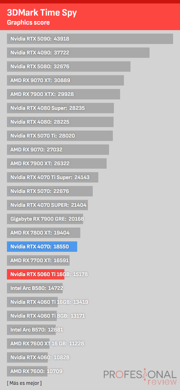Click the Nvidia RTX 5080 result bar
The height and width of the screenshot is (390, 180).
(69, 67)
